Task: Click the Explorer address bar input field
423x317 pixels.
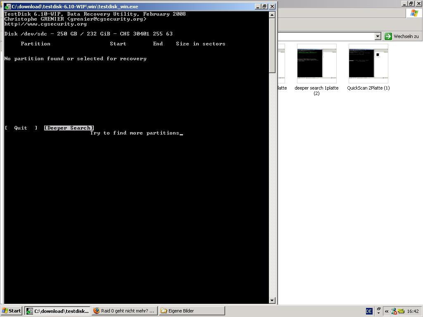Action: pyautogui.click(x=326, y=36)
